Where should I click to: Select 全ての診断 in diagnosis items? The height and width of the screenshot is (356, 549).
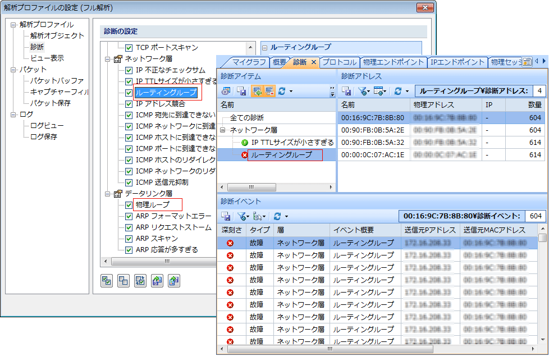click(x=247, y=118)
